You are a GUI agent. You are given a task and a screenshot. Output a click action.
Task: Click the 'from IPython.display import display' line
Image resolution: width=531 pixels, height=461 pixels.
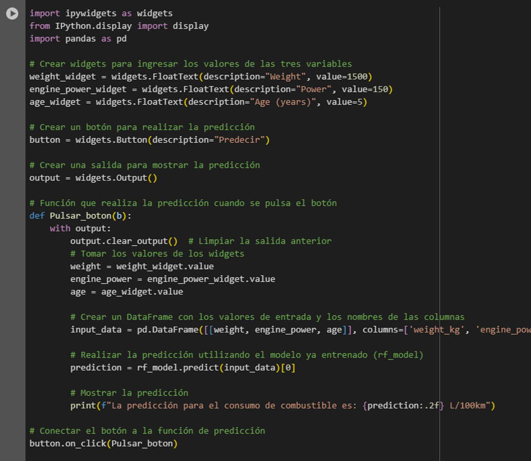(119, 26)
